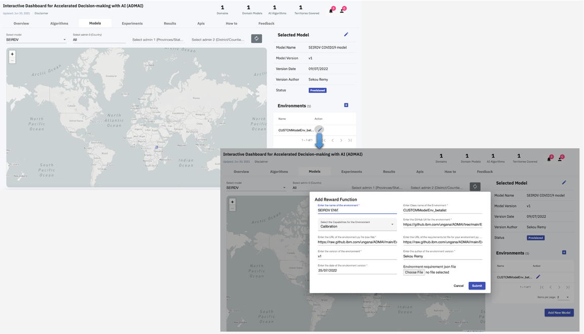This screenshot has height=334, width=584.
Task: Go to next environments page in undimmed dashboard
Action: tap(341, 140)
